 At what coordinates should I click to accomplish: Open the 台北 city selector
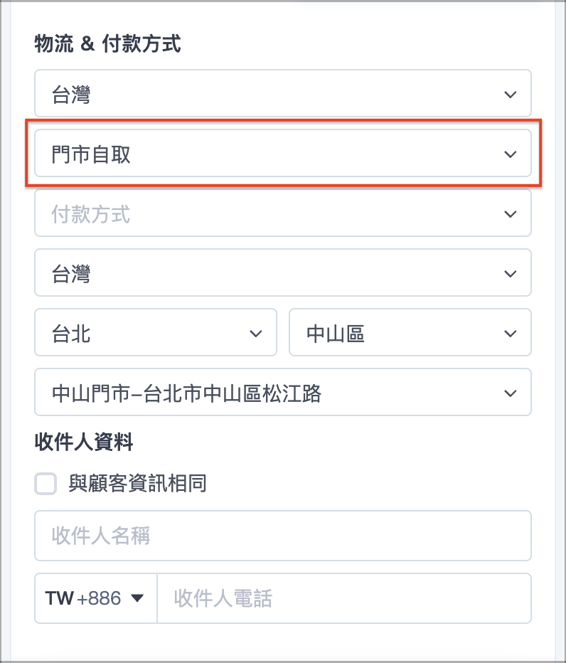[x=156, y=332]
